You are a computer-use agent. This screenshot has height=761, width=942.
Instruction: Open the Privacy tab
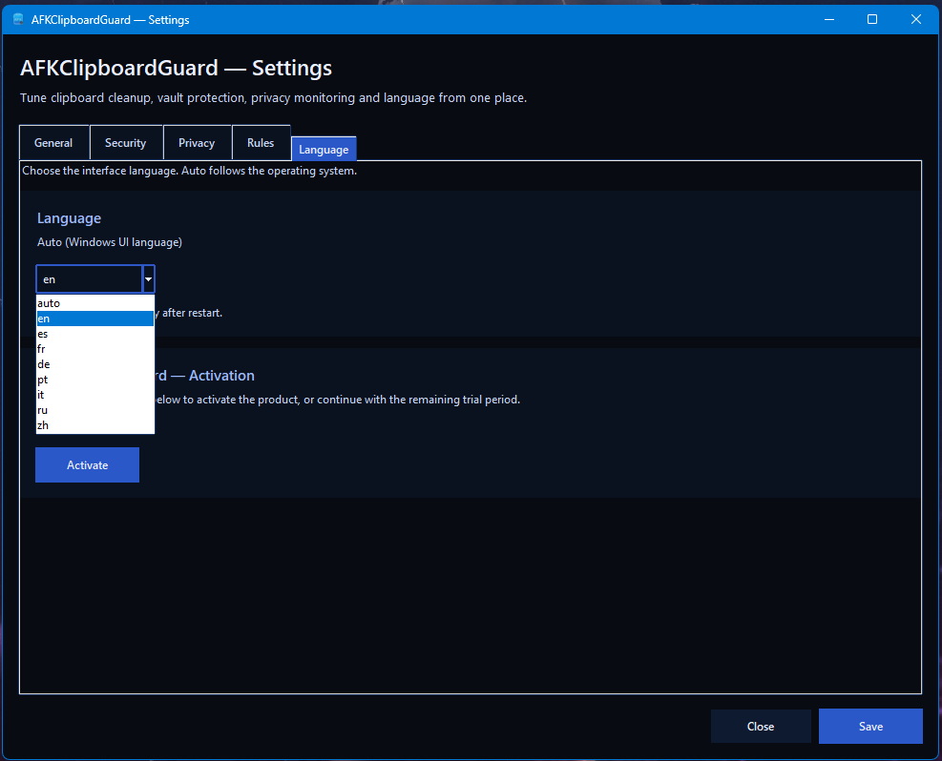[x=197, y=143]
